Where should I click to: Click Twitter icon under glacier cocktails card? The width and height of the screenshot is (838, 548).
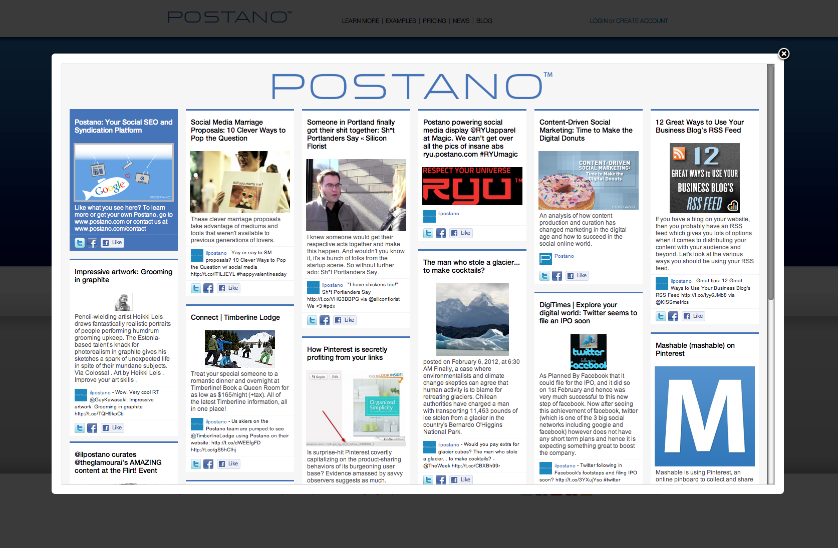pyautogui.click(x=428, y=480)
